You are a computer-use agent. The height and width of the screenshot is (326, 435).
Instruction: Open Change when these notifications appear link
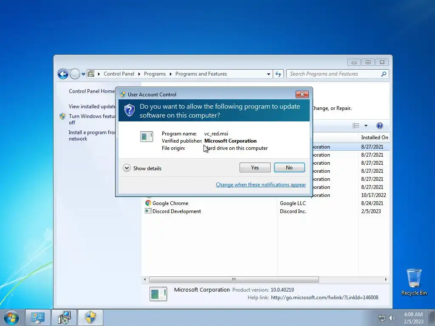coord(260,185)
